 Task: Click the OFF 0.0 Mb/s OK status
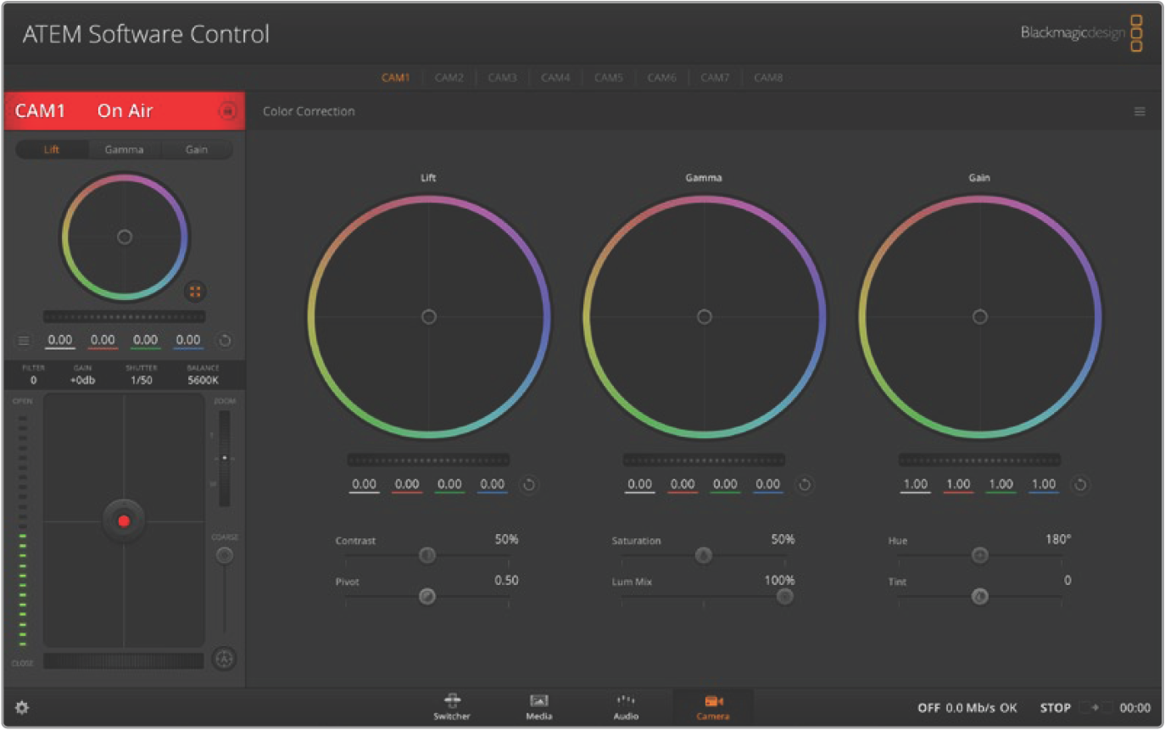click(967, 707)
